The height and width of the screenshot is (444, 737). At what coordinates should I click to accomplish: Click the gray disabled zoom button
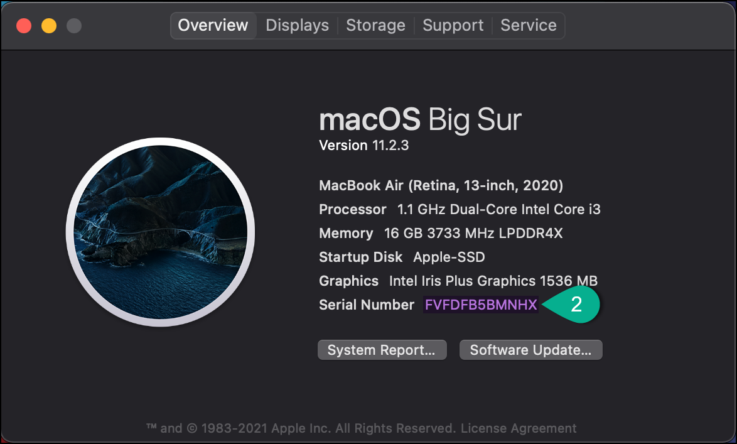pyautogui.click(x=74, y=26)
